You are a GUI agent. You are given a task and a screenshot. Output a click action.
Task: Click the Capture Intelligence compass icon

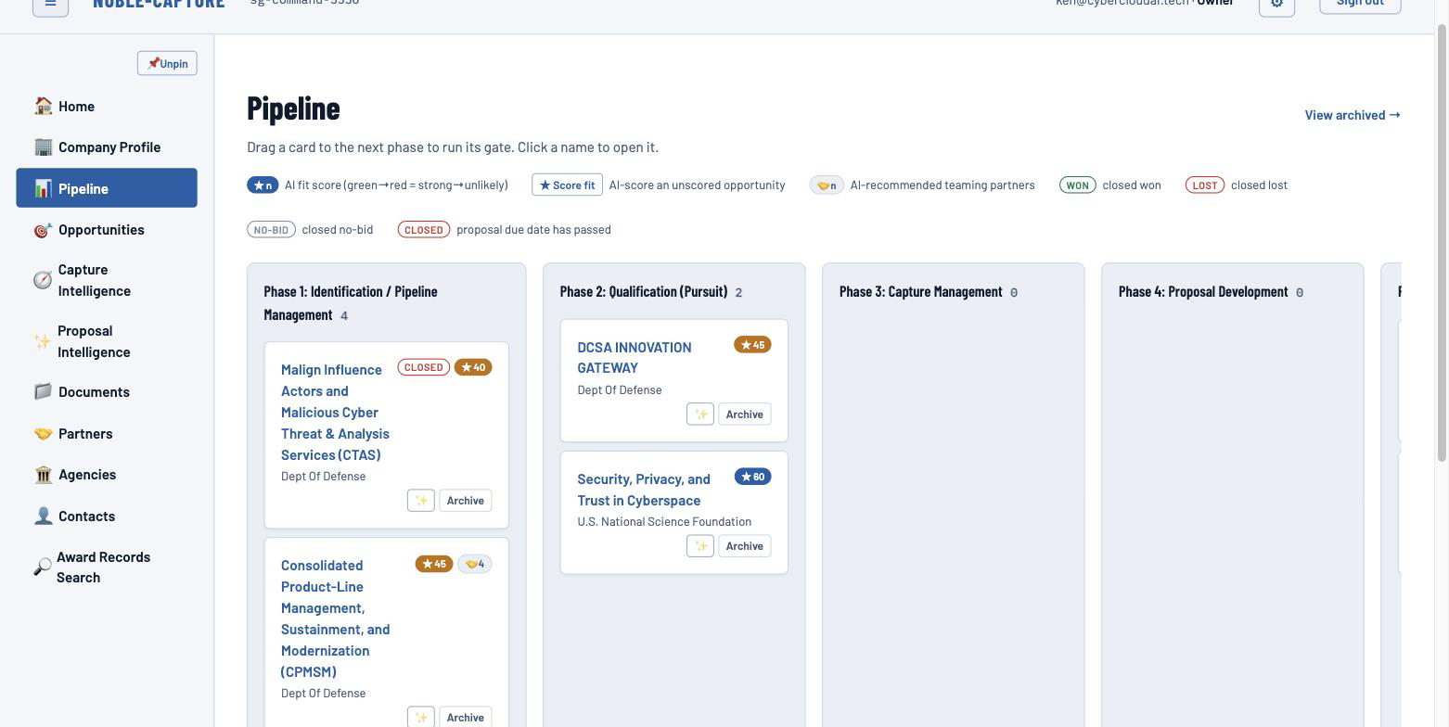click(43, 280)
